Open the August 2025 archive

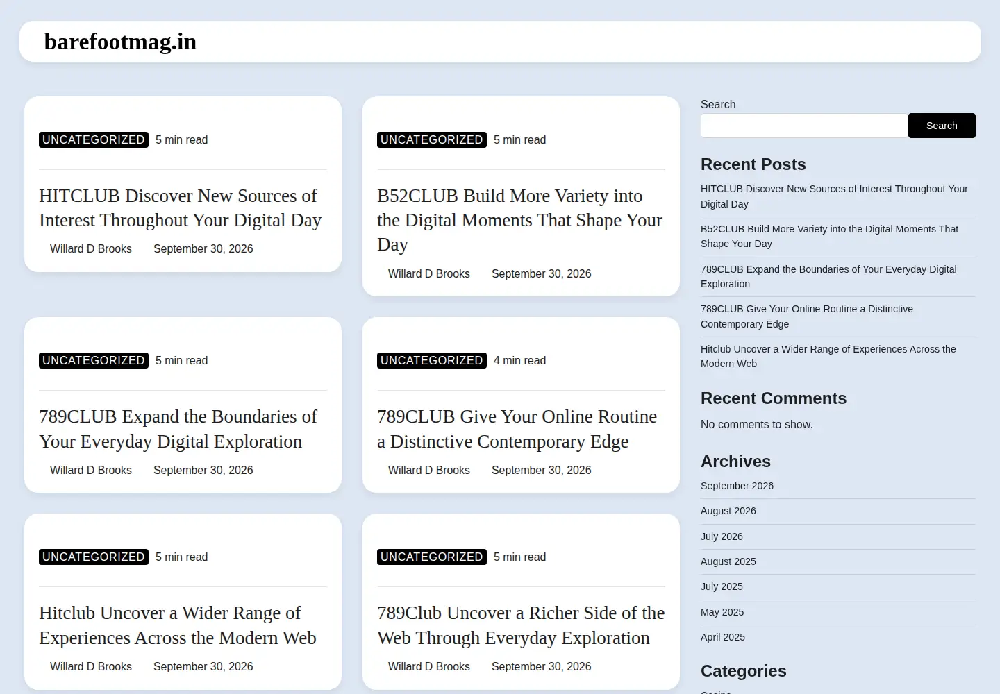pos(728,561)
